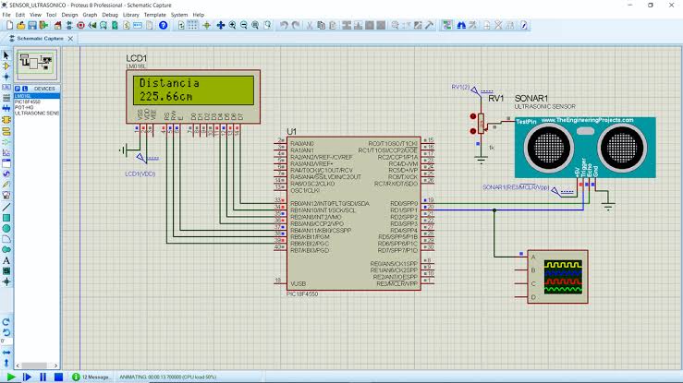683x383 pixels.
Task: Open the Template menu
Action: tap(154, 15)
